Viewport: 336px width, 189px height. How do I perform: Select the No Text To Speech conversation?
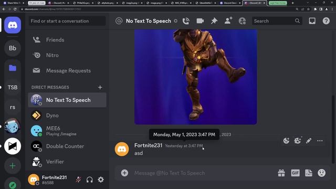(x=67, y=100)
